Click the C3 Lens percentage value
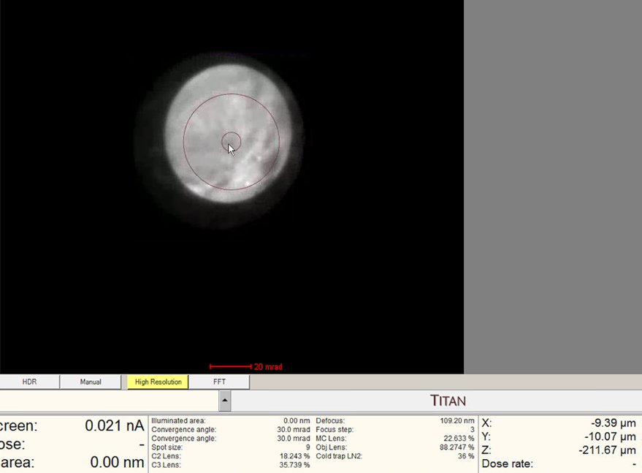642x473 pixels. tap(295, 465)
